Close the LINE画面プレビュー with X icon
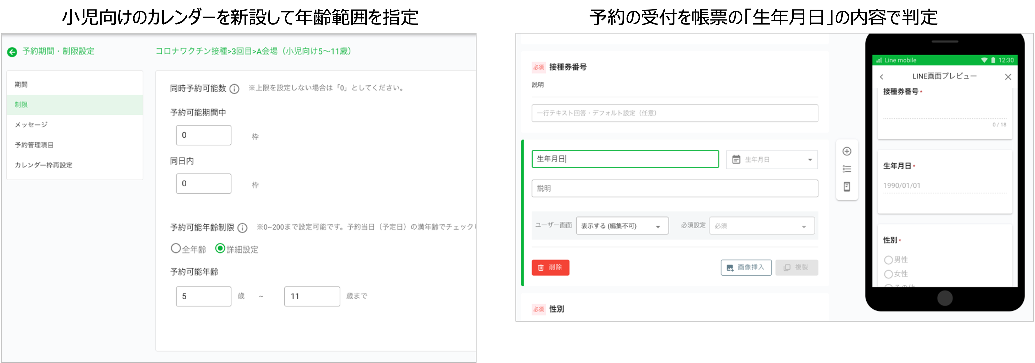The height and width of the screenshot is (363, 1035). coord(1008,77)
